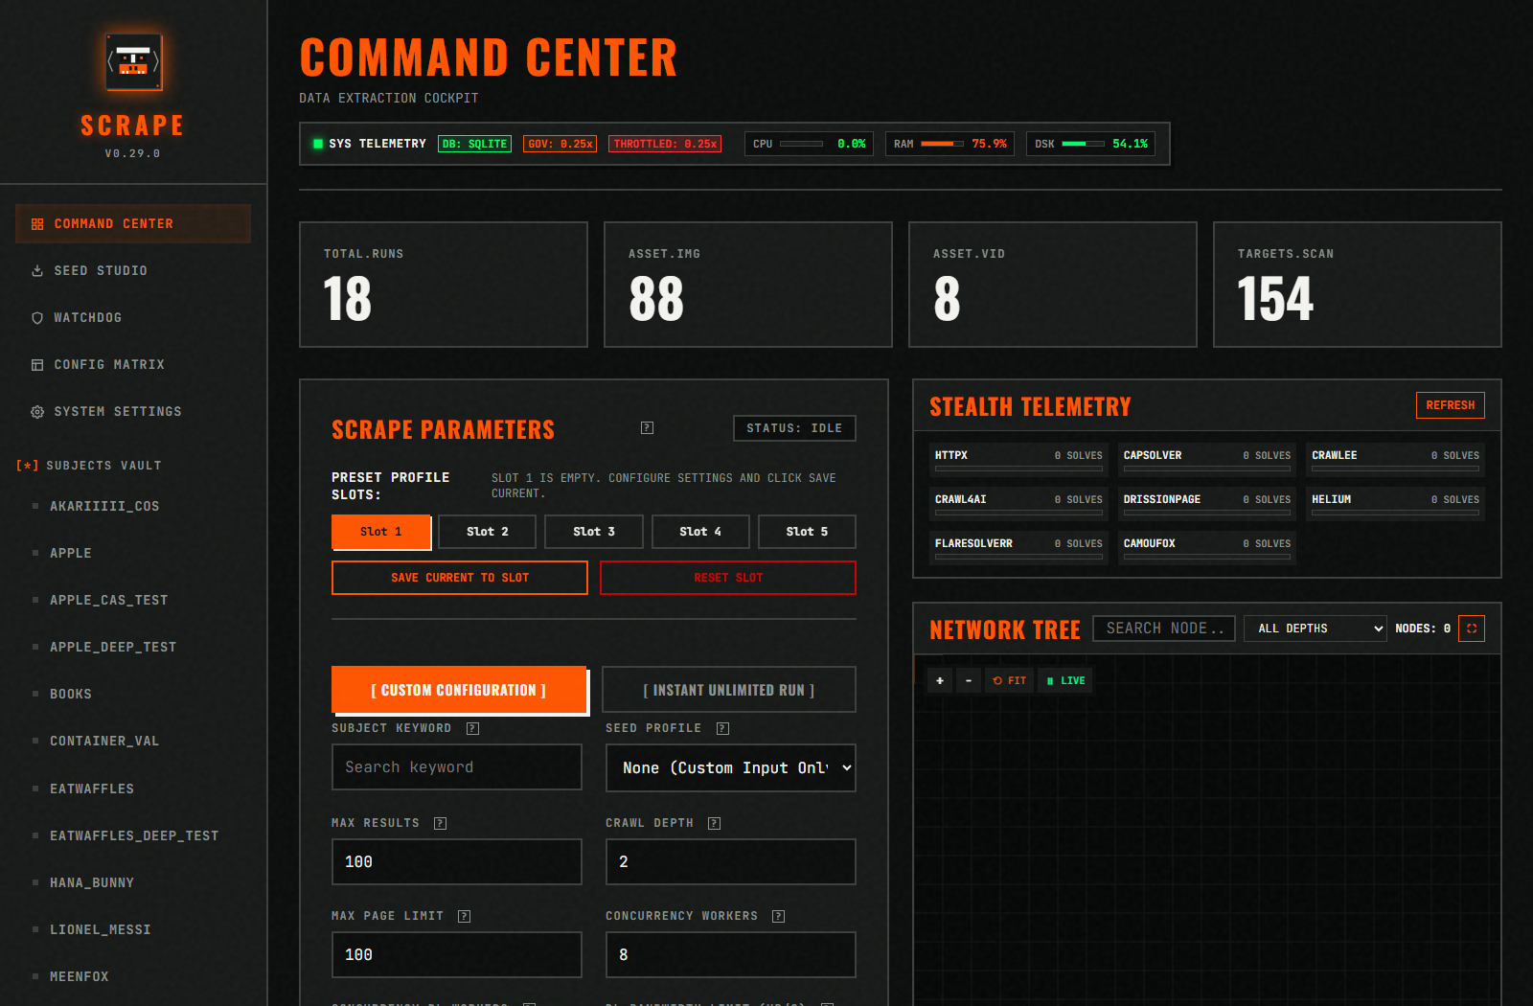Switch to Custom Configuration tab

[459, 690]
